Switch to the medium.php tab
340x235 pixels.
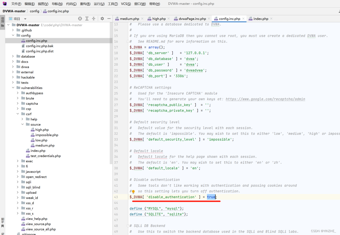click(x=130, y=19)
